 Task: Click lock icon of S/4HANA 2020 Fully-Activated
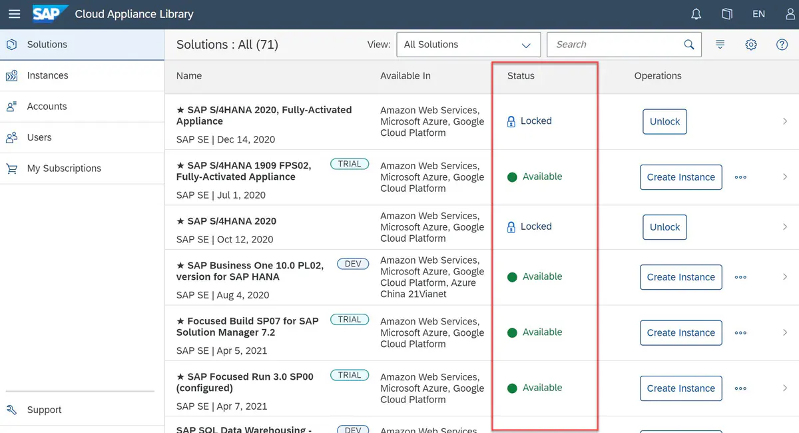511,122
